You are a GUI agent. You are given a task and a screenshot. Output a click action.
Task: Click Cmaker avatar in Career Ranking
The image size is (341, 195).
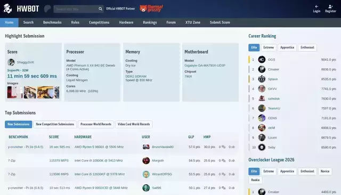[262, 69]
